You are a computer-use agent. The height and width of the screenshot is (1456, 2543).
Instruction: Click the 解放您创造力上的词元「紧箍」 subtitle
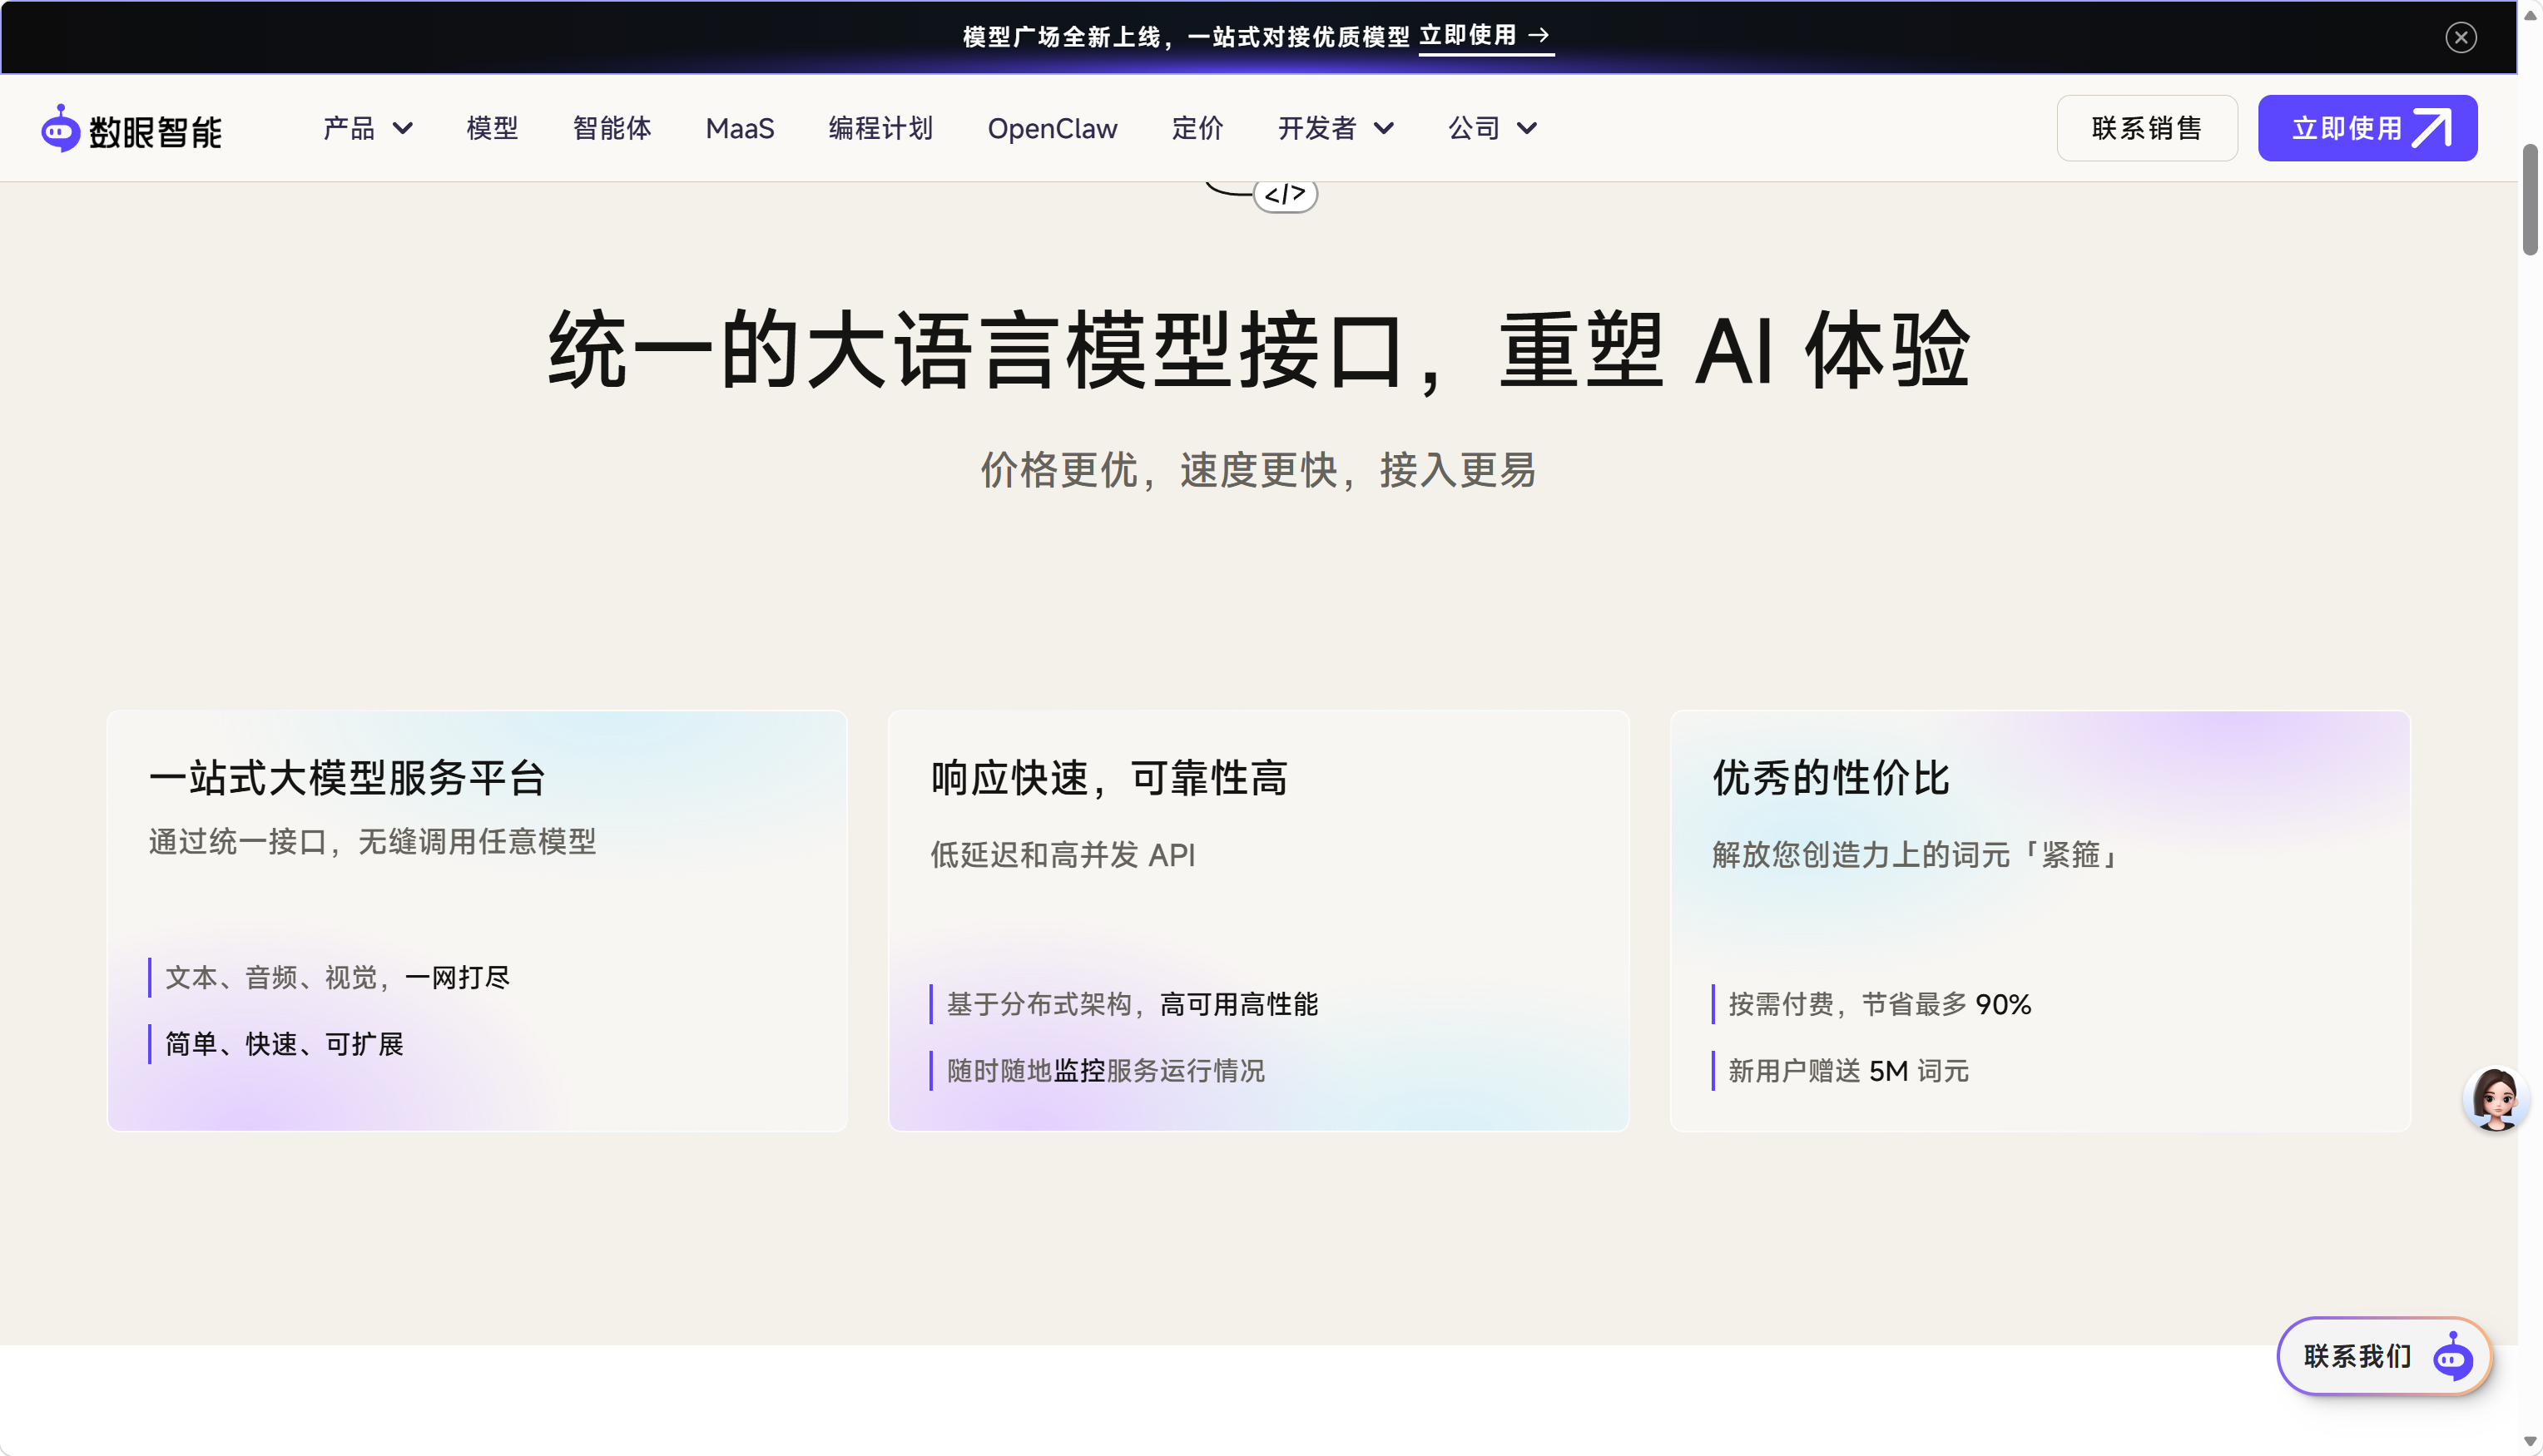point(1916,855)
